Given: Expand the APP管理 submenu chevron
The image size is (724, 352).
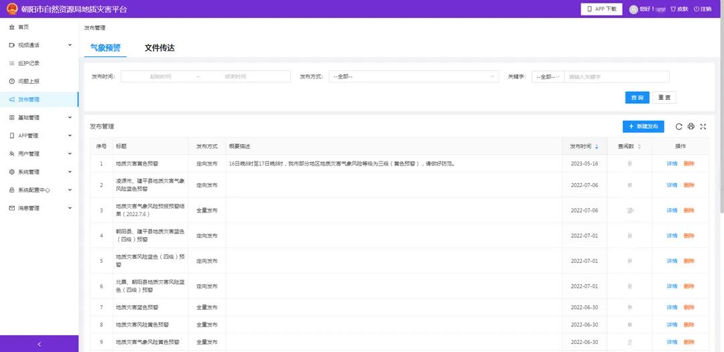Looking at the screenshot, I should (x=70, y=135).
